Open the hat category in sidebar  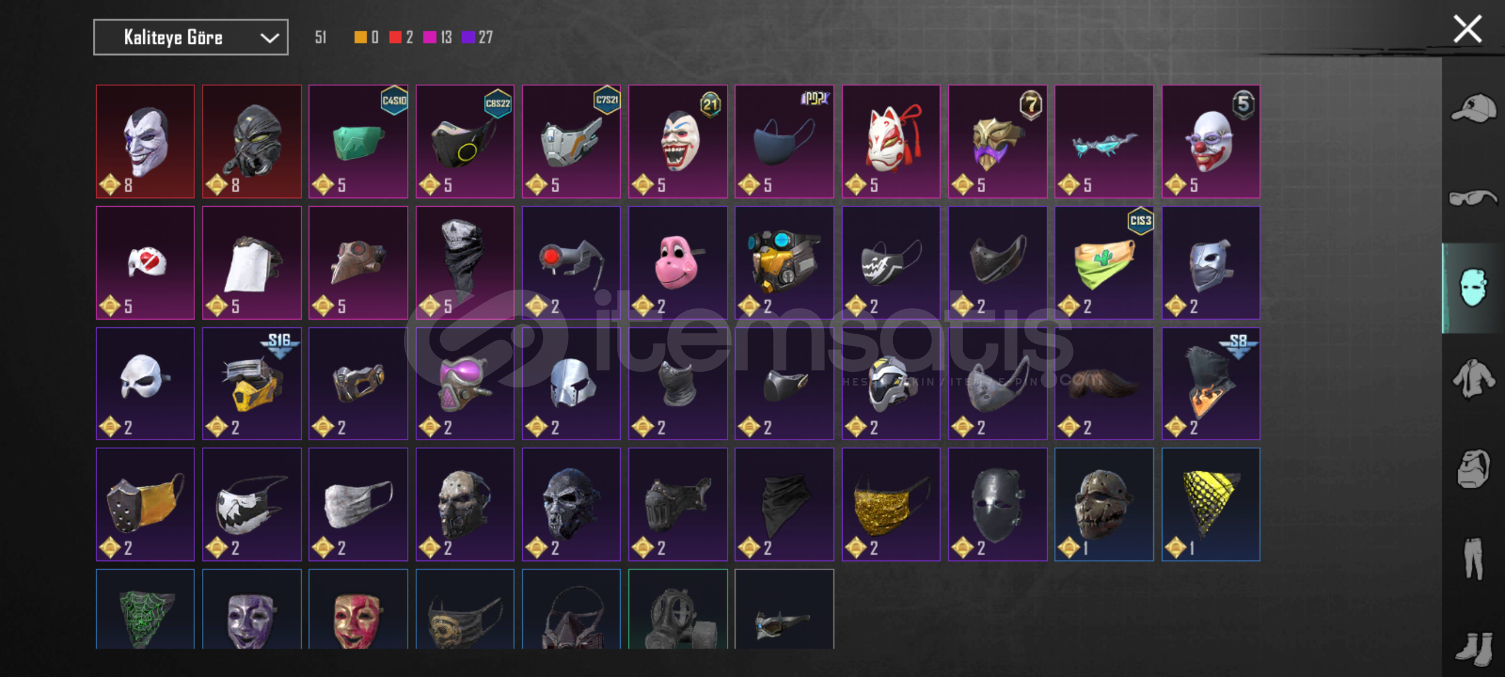[x=1473, y=108]
